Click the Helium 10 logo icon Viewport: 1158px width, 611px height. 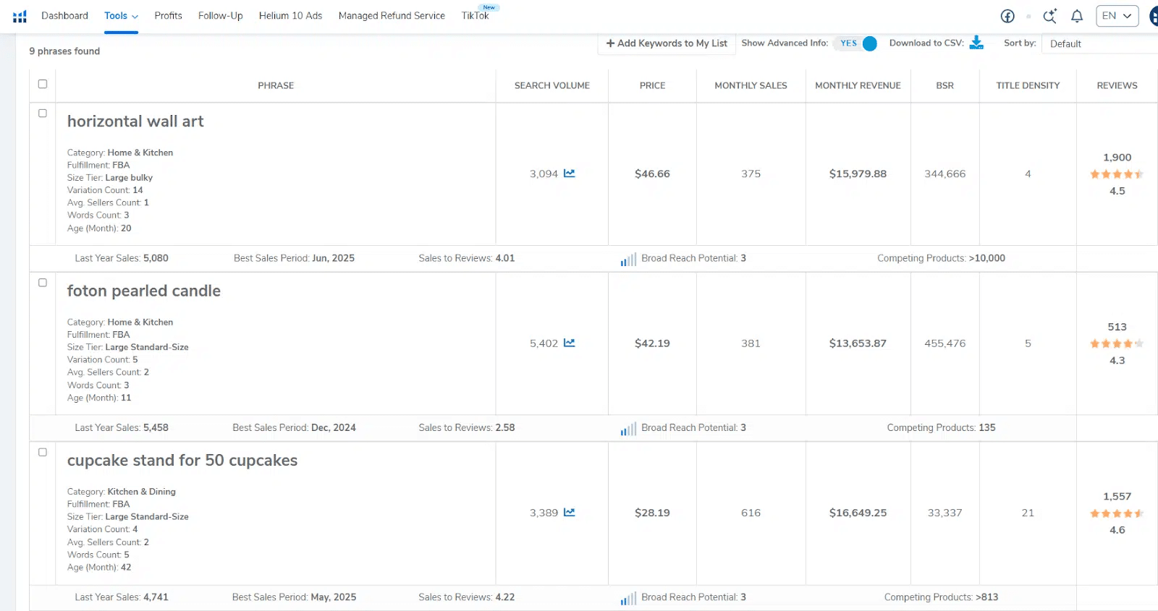click(20, 16)
